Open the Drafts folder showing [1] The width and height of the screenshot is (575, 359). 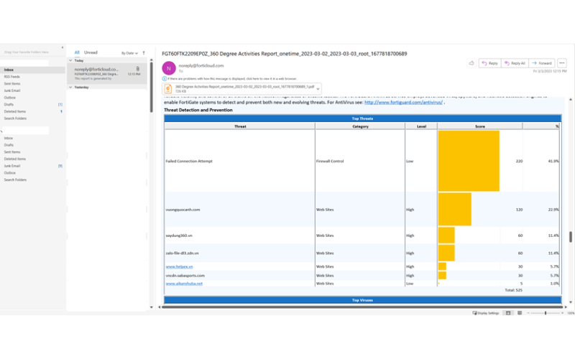click(32, 104)
